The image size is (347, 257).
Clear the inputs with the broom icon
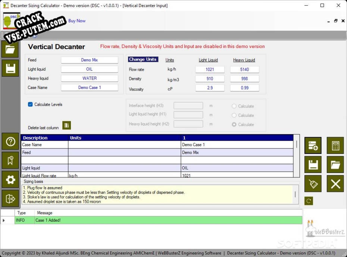[313, 183]
